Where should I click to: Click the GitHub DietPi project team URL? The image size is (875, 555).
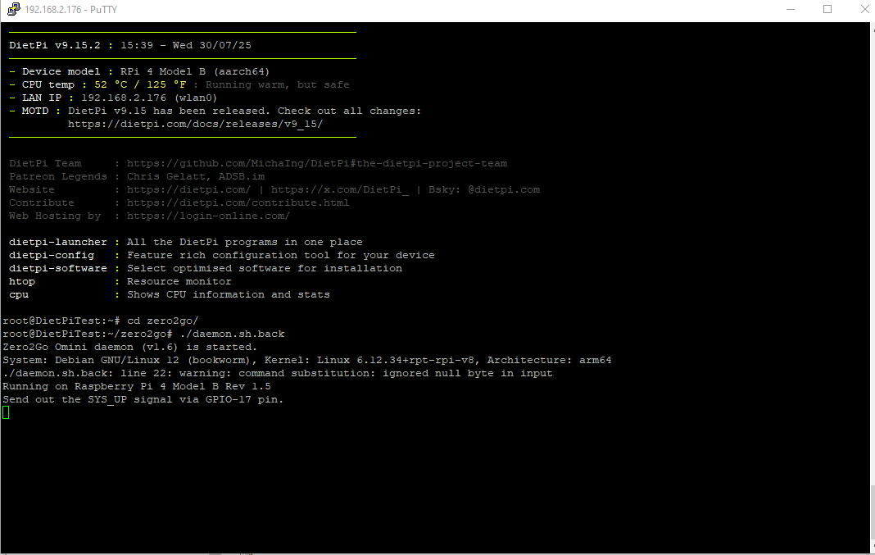click(317, 164)
